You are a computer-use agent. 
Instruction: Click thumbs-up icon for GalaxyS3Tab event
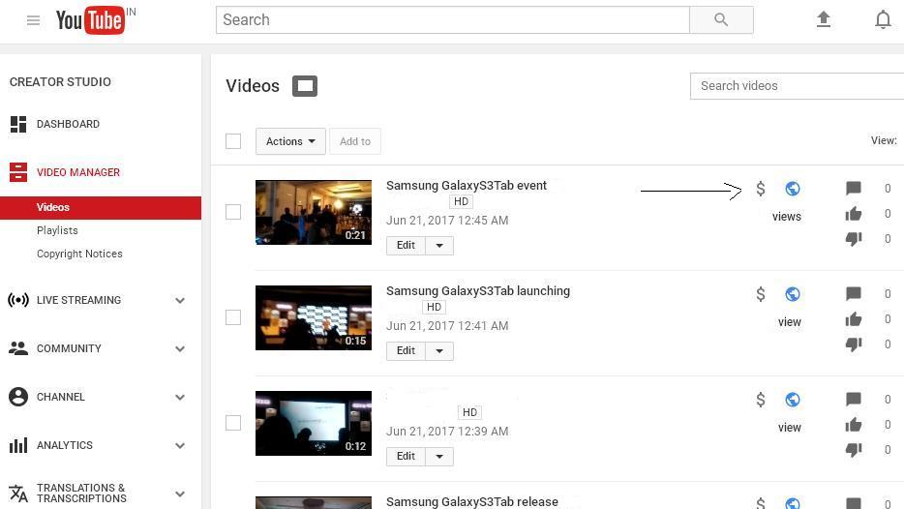coord(854,214)
